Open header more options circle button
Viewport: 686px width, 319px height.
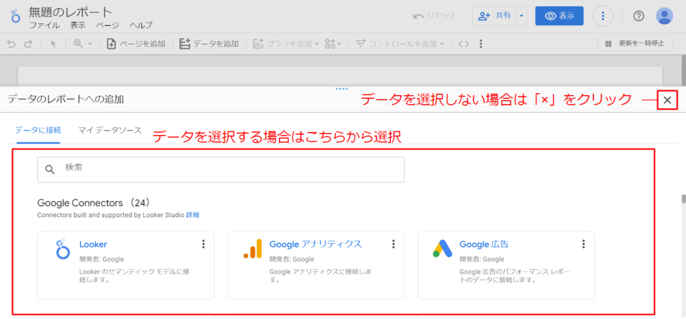tap(603, 16)
